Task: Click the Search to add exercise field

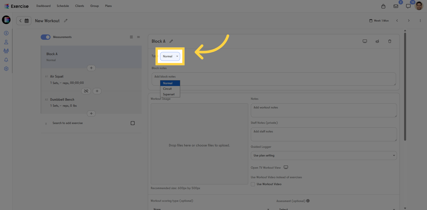Action: (x=68, y=123)
